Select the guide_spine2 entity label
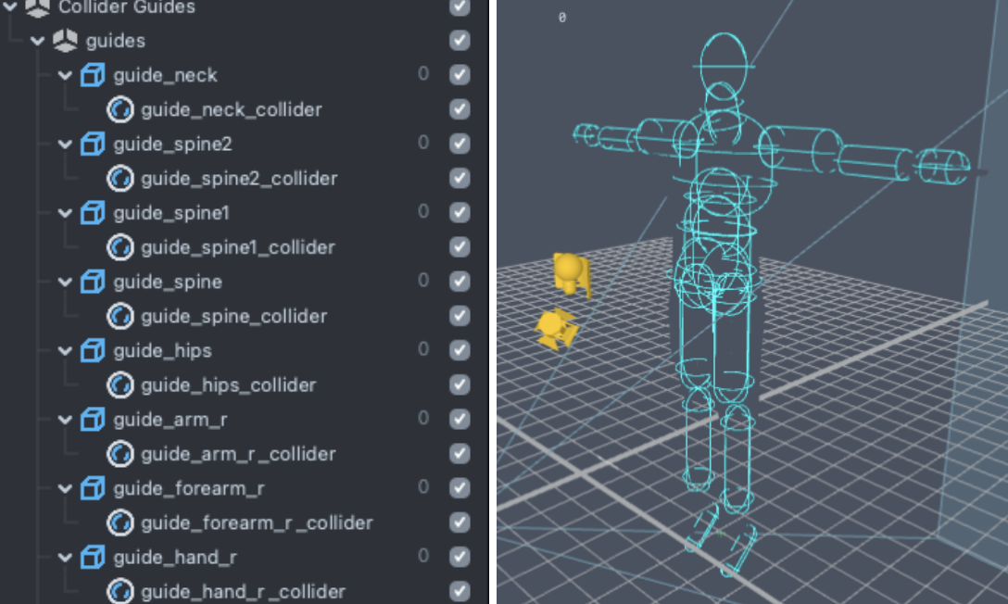1008x604 pixels. pyautogui.click(x=173, y=145)
